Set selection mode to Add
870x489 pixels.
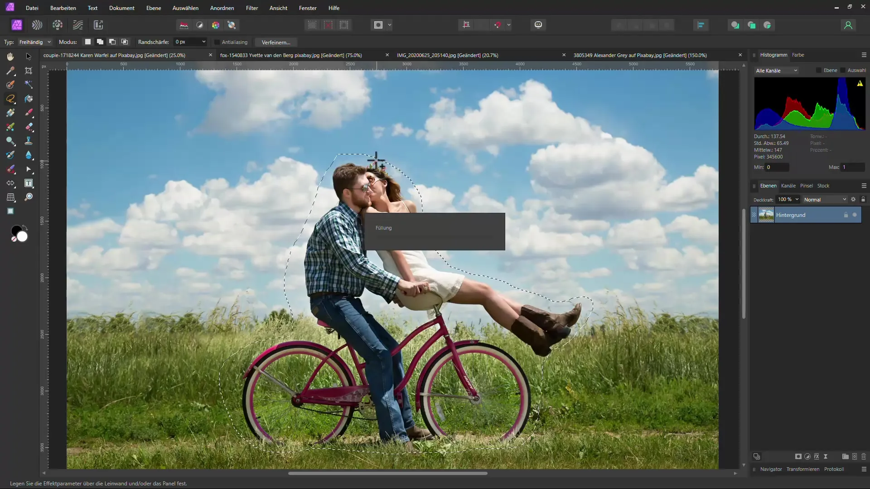click(100, 42)
